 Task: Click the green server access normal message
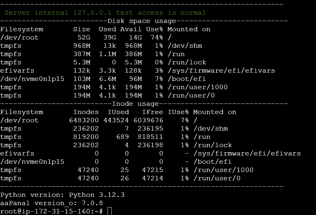[105, 13]
